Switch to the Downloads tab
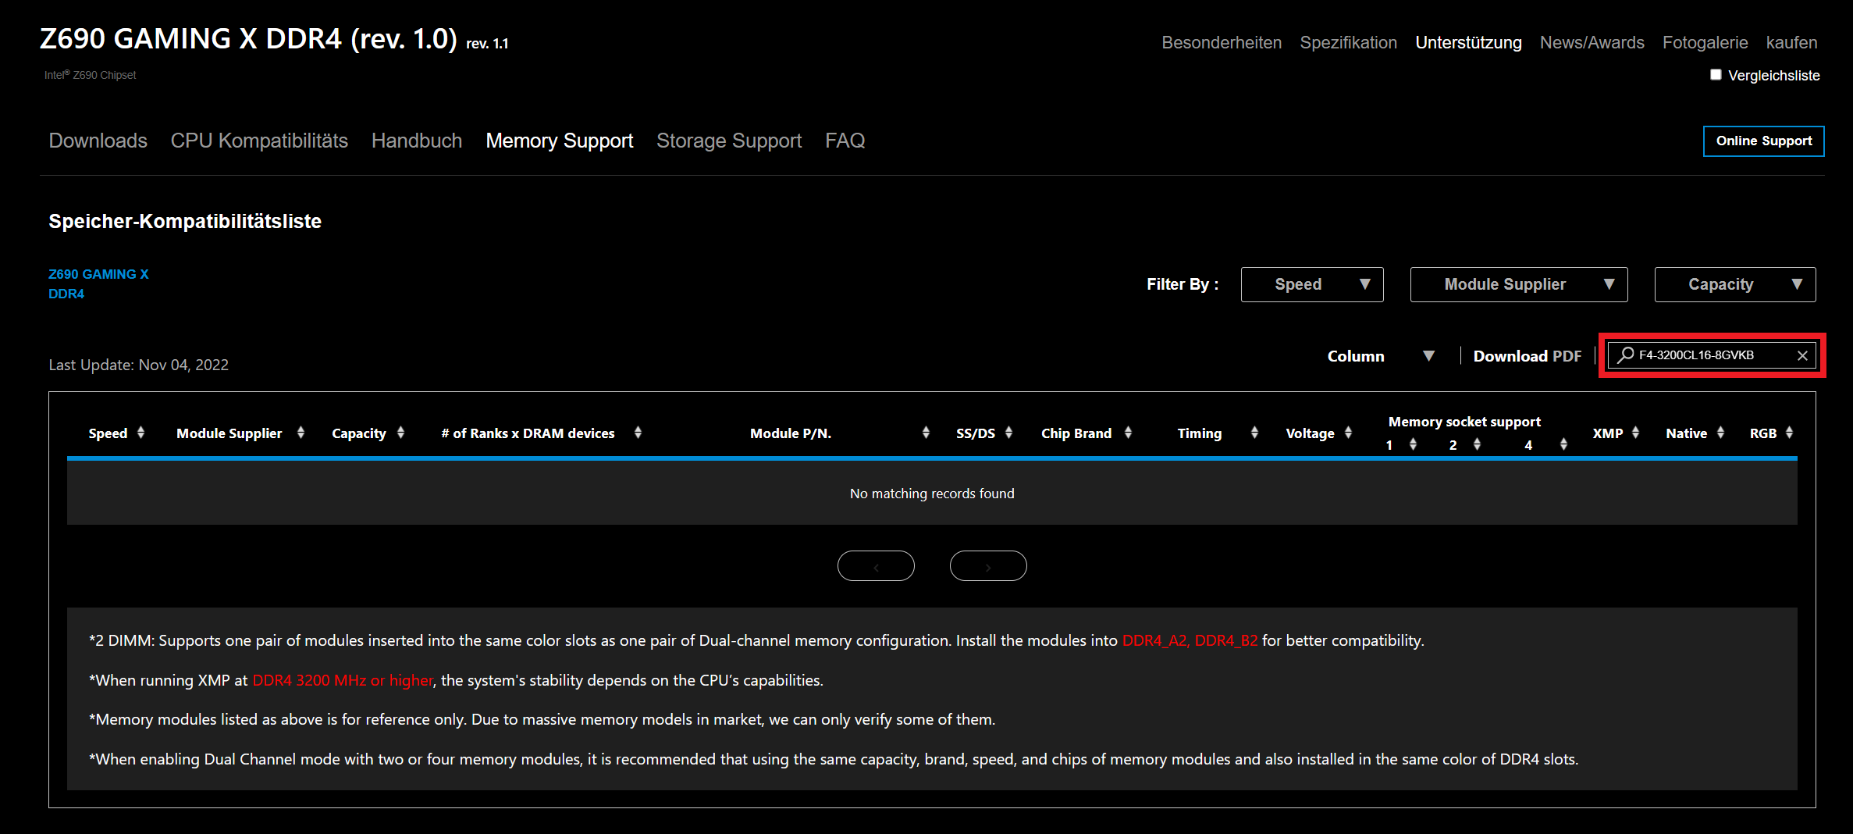The image size is (1853, 834). (98, 141)
